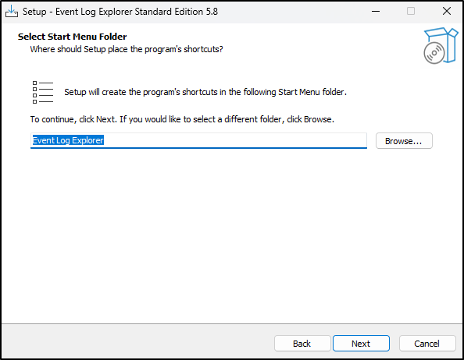The image size is (464, 360).
Task: Click the "Select Start Menu Folder" heading
Action: (x=72, y=37)
